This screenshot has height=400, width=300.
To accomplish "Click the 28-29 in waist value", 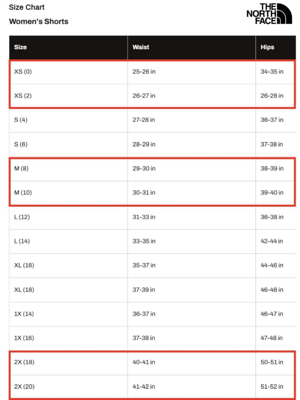I will [144, 144].
